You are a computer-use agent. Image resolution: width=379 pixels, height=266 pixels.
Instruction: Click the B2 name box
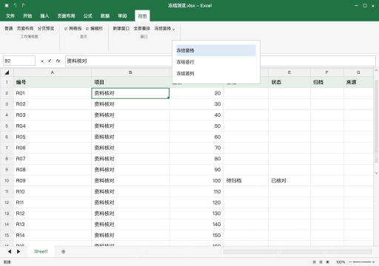(x=19, y=61)
